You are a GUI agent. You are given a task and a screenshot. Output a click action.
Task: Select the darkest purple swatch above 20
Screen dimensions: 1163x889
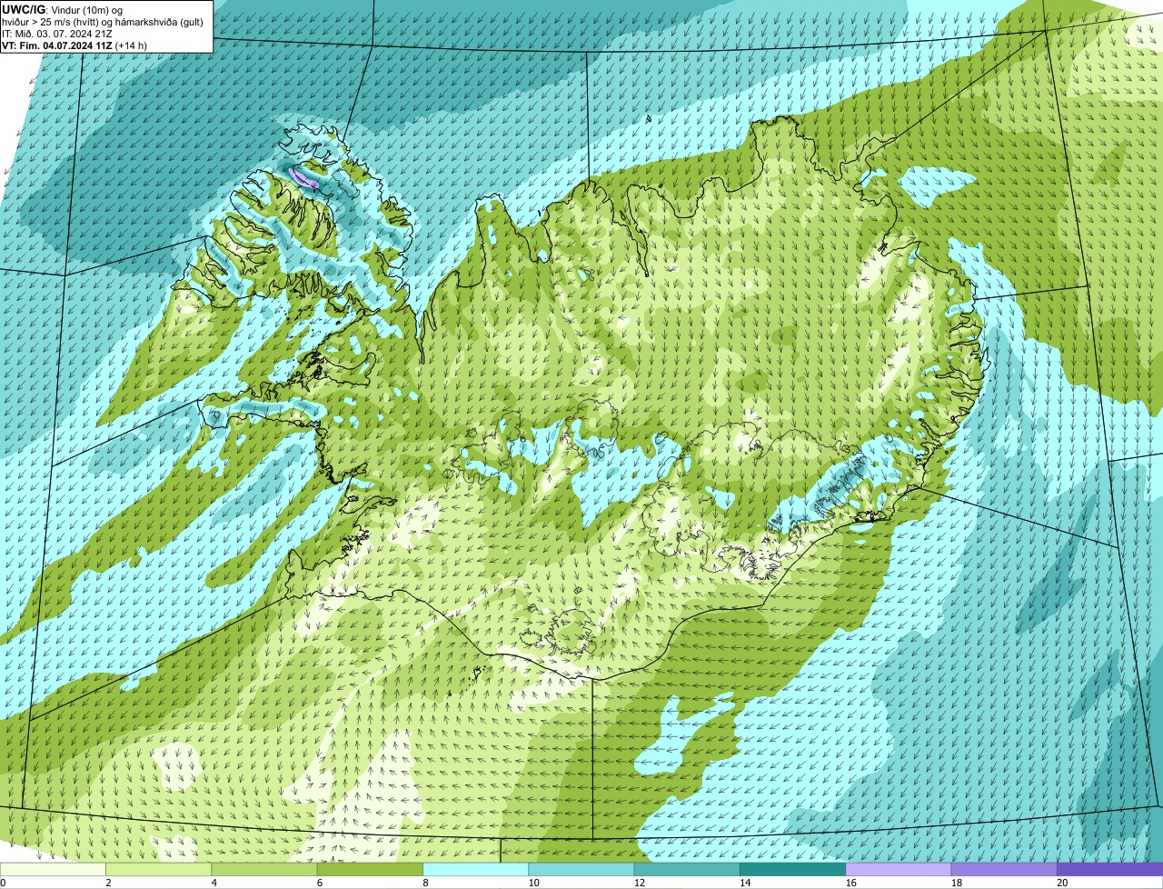click(x=1110, y=869)
